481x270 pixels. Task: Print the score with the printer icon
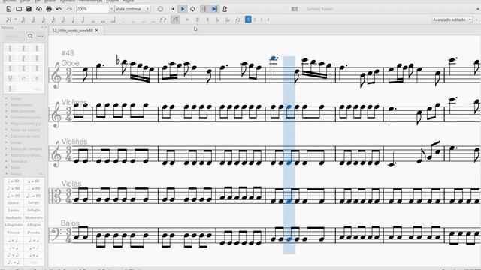click(49, 9)
